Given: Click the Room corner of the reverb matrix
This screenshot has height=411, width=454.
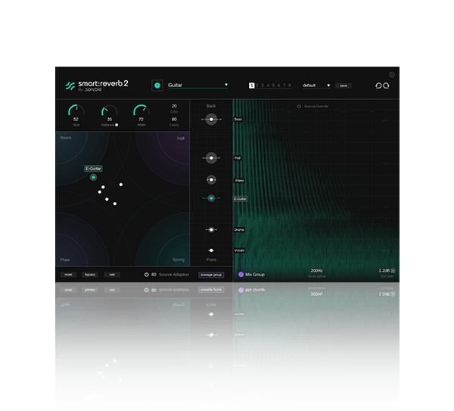Looking at the screenshot, I should [66, 138].
